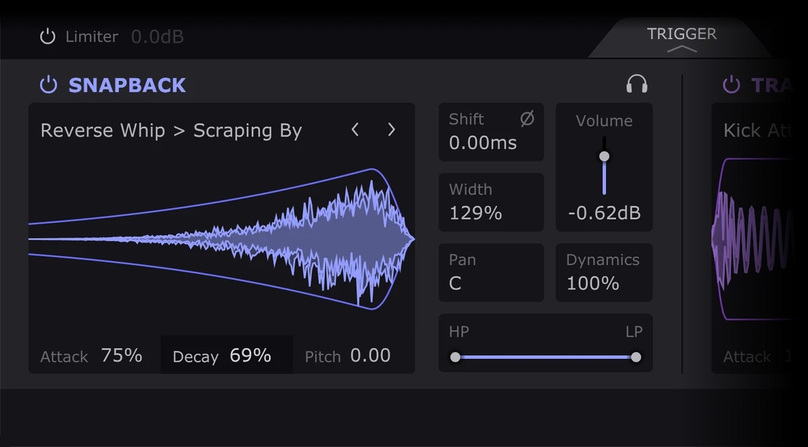Toggle the SNAPBACK module power button

pyautogui.click(x=48, y=85)
